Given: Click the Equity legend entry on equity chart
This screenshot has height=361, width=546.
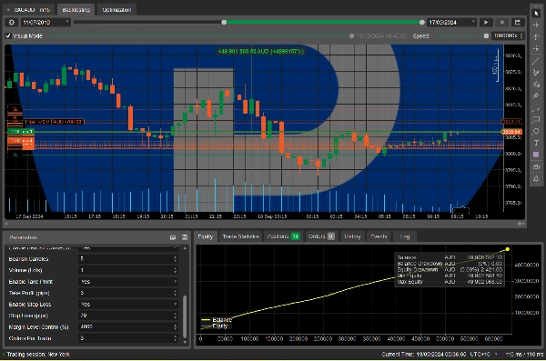Looking at the screenshot, I should pyautogui.click(x=215, y=326).
